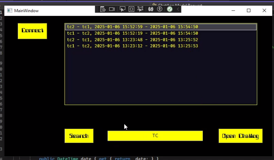The height and width of the screenshot is (160, 274).
Task: Maximize the MainWindow window
Action: coord(249,11)
